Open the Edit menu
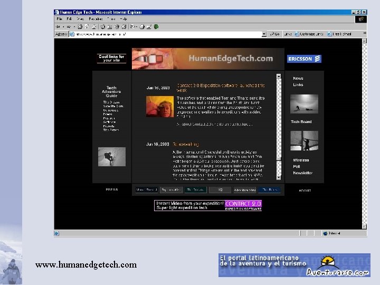Image resolution: width=380 pixels, height=285 pixels. (69, 18)
